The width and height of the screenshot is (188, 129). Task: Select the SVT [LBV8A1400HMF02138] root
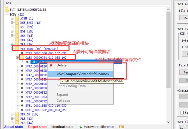28,9
